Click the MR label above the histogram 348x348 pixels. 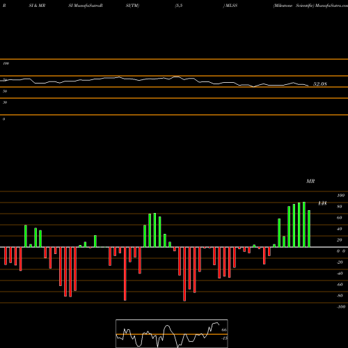310,181
